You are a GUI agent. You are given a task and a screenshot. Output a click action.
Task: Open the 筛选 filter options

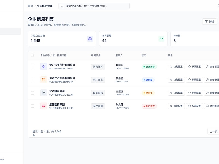209,22
